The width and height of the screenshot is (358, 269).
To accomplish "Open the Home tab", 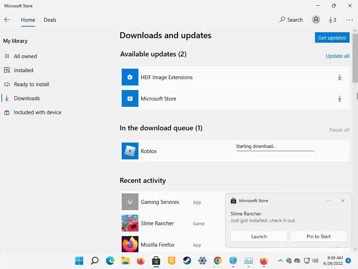I will click(x=28, y=20).
